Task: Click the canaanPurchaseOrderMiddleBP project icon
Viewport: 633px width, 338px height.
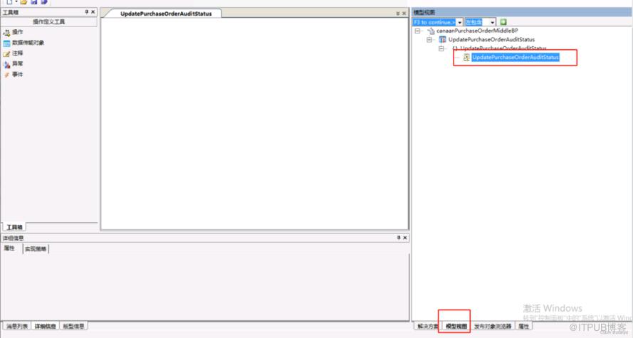Action: [431, 31]
